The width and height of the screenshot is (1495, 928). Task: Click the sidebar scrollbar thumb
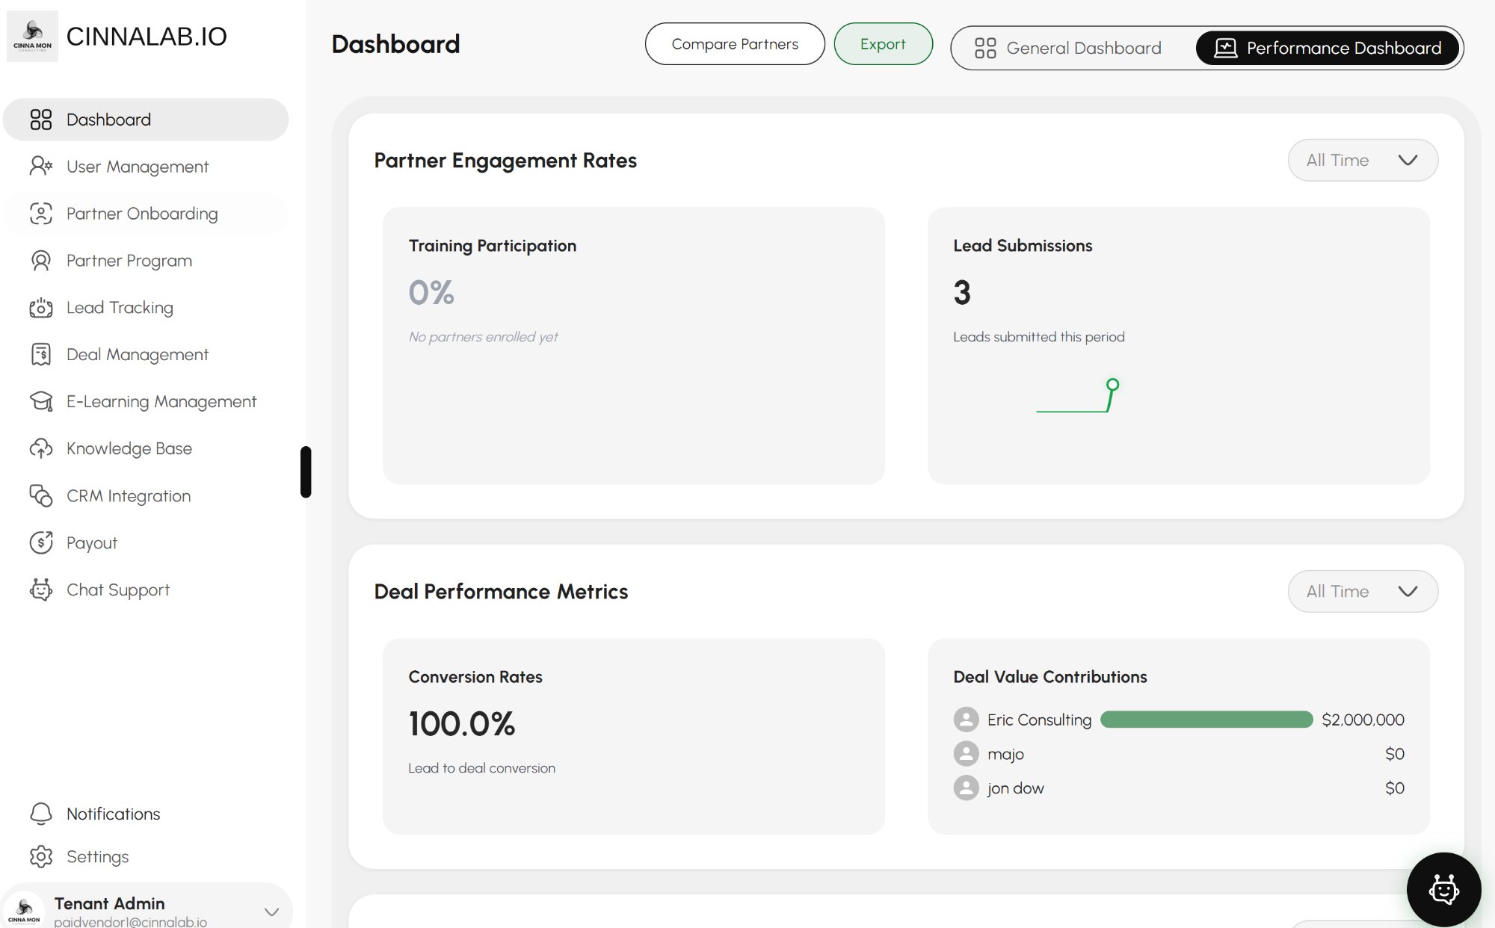coord(306,471)
